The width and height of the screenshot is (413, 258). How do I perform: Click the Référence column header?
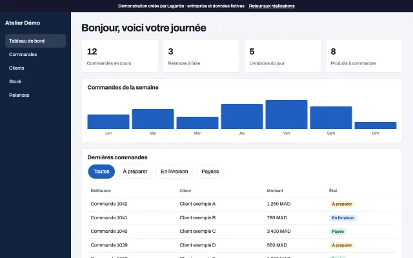[101, 191]
